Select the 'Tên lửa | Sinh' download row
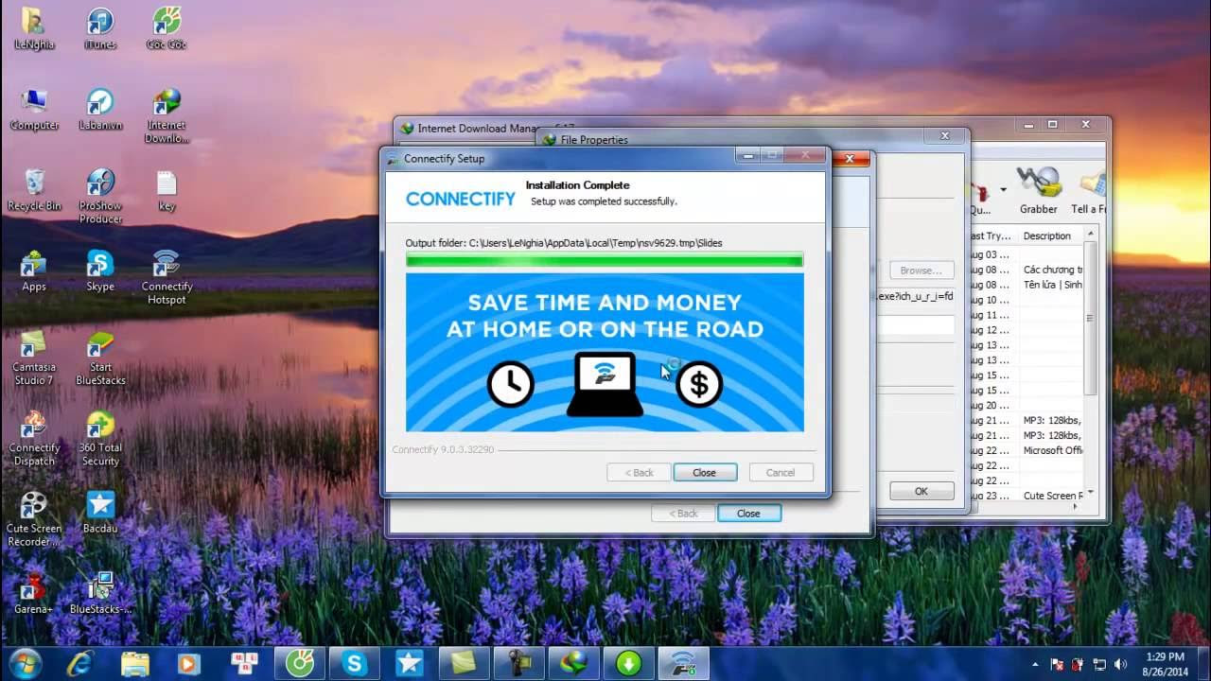 (x=1027, y=285)
